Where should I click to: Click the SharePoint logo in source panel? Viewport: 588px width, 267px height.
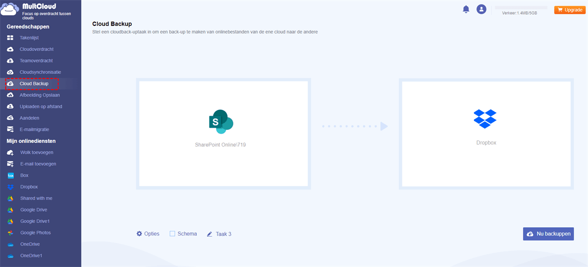pyautogui.click(x=221, y=121)
